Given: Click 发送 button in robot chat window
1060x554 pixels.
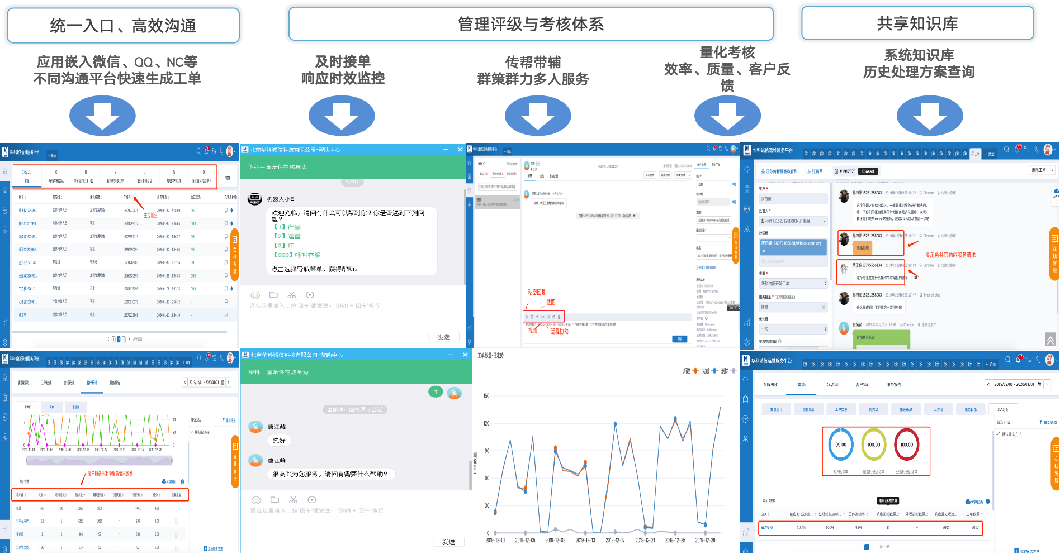Looking at the screenshot, I should coord(444,337).
